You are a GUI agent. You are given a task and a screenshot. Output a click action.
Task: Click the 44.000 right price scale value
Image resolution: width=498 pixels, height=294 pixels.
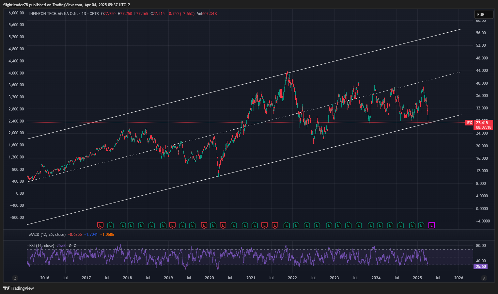pos(482,71)
